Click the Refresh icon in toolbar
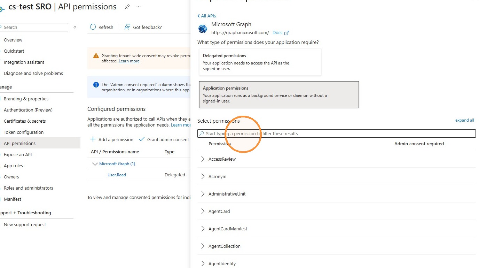 pyautogui.click(x=93, y=27)
